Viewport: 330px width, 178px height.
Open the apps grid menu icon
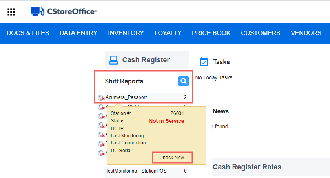point(11,12)
